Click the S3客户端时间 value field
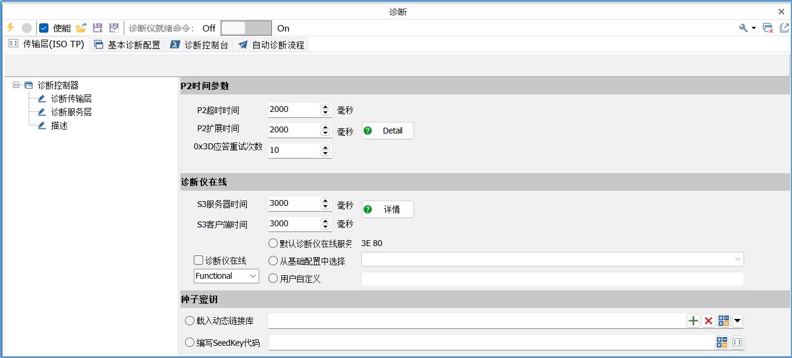This screenshot has height=358, width=792. (x=294, y=224)
